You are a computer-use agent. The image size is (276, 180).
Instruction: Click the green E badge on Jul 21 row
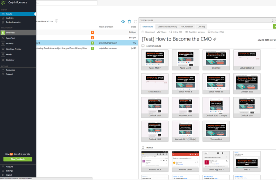tap(92, 48)
